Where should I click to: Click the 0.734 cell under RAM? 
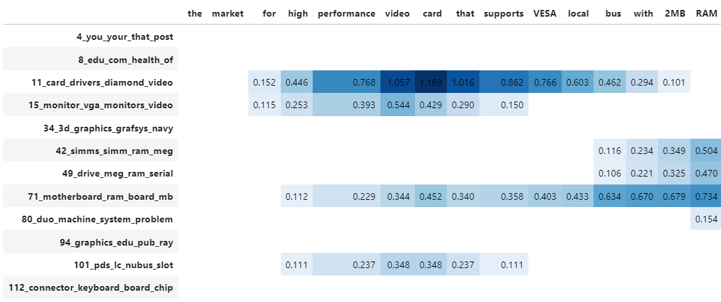click(x=706, y=196)
